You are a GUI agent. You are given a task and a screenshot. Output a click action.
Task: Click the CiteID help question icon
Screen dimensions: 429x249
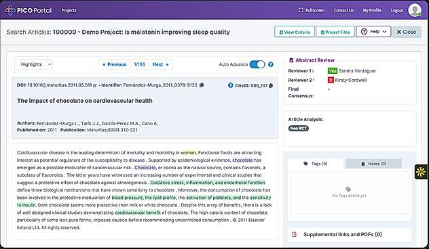[x=230, y=85]
